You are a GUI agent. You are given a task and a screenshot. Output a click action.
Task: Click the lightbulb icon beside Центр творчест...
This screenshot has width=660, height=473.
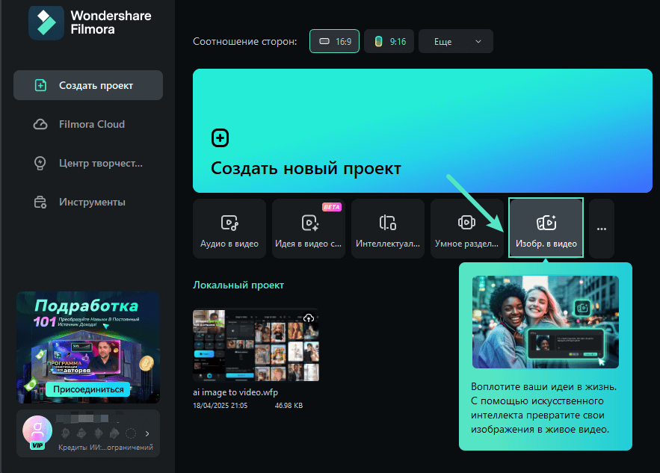40,164
